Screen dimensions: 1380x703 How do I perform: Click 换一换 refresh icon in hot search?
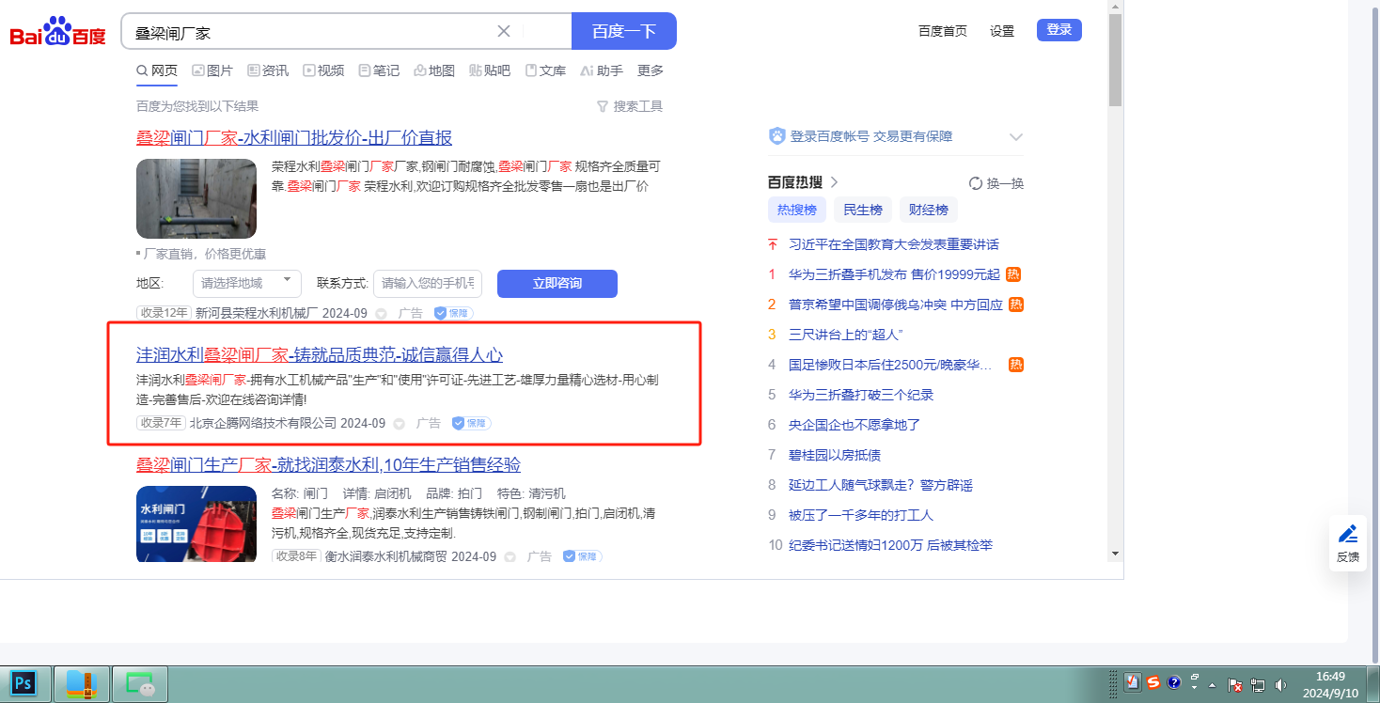pos(976,183)
